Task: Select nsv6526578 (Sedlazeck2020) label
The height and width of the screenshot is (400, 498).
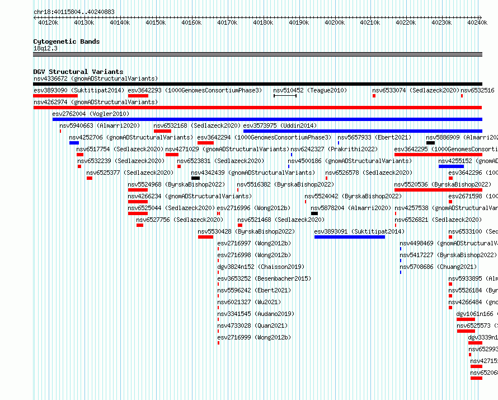Action: [369, 173]
